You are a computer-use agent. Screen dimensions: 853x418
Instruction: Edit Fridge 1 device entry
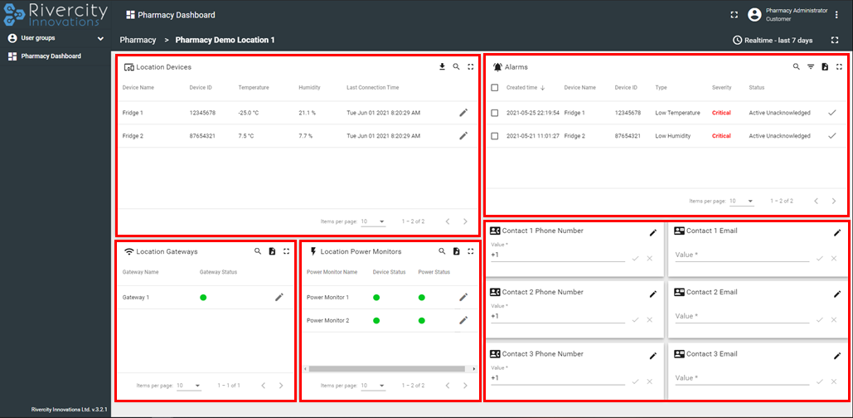point(463,113)
